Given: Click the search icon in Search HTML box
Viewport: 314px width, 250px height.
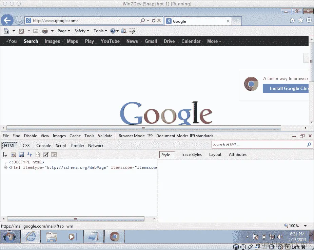Looking at the screenshot, I should click(309, 144).
